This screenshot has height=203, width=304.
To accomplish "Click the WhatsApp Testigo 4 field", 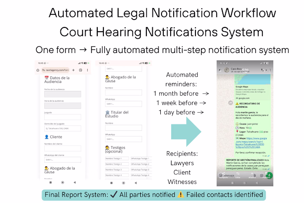I will tap(141, 175).
